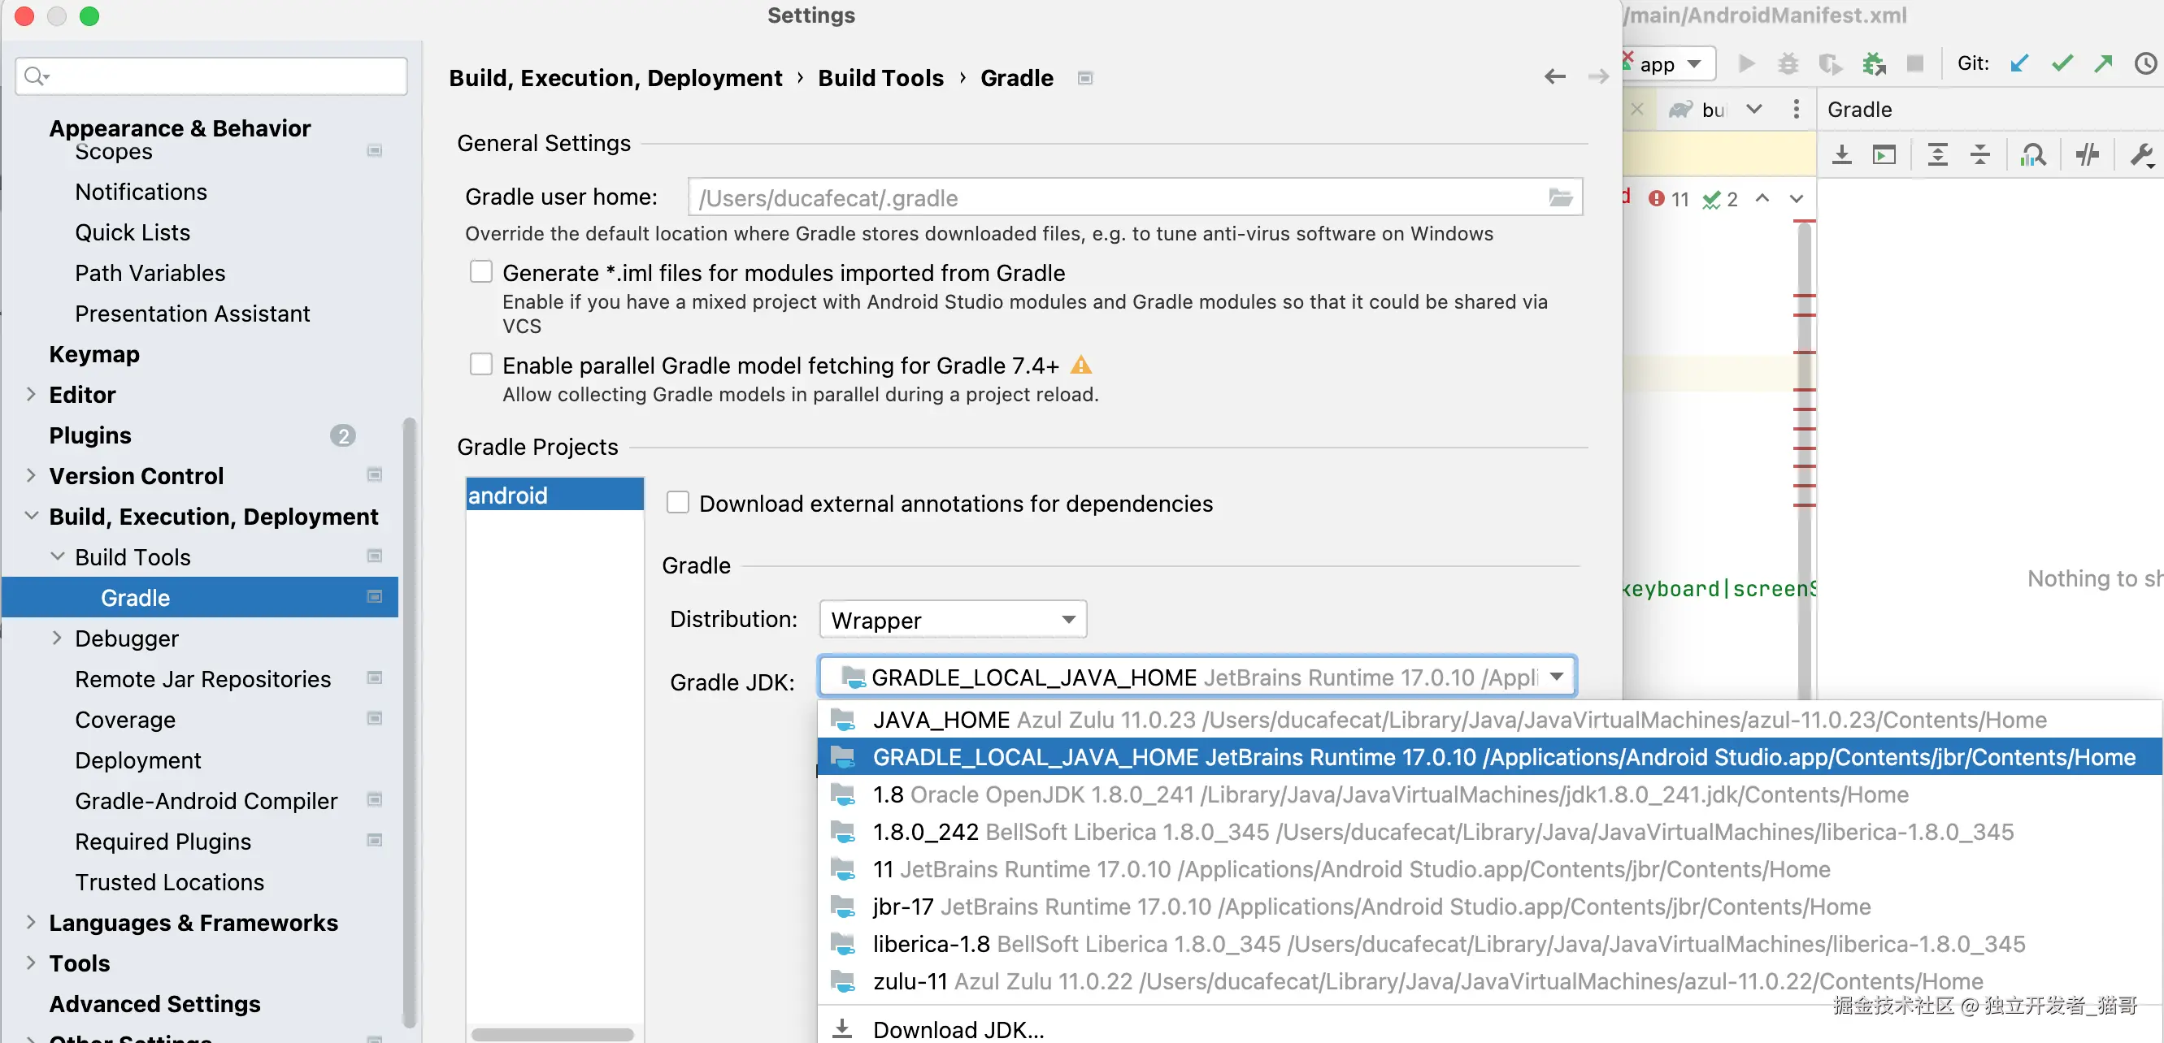Select GRADLE_LOCAL_JAVA_HOME JetBrains Runtime entry
This screenshot has height=1043, width=2164.
tap(1344, 757)
